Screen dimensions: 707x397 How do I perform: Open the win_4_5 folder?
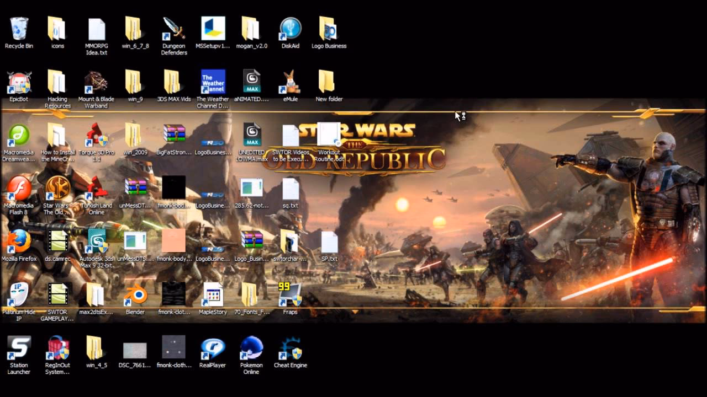[96, 348]
